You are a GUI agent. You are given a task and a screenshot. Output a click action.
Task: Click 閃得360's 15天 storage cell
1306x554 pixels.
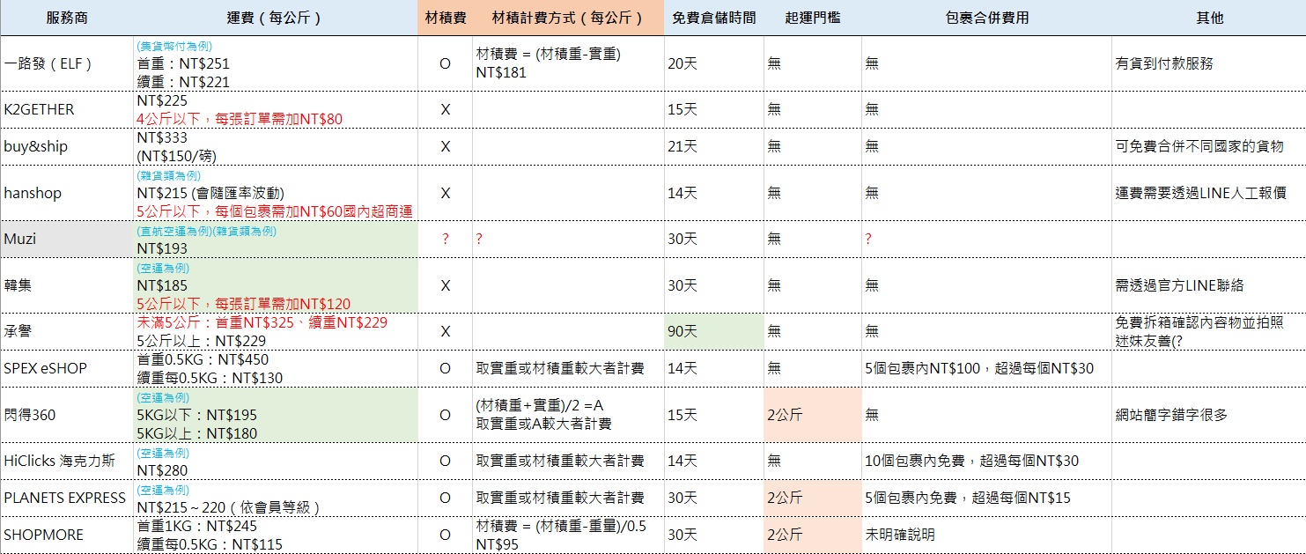tap(713, 415)
